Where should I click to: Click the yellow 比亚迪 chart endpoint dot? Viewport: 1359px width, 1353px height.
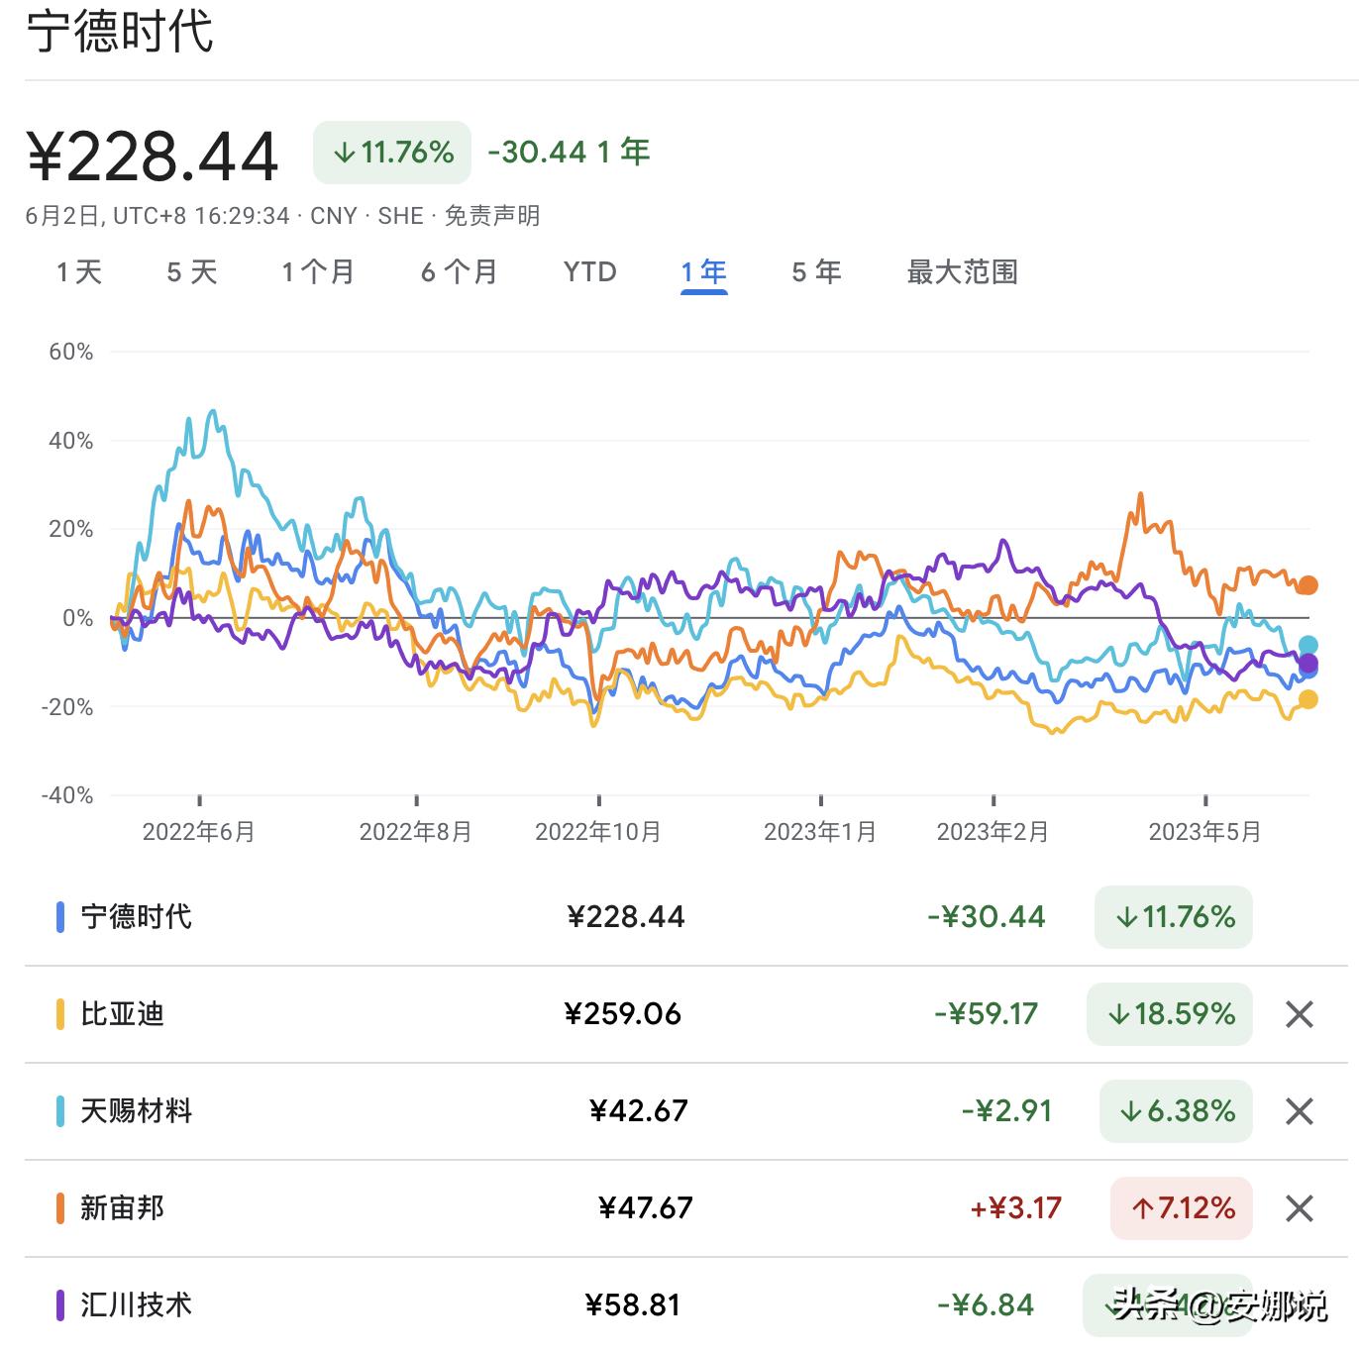[1307, 699]
